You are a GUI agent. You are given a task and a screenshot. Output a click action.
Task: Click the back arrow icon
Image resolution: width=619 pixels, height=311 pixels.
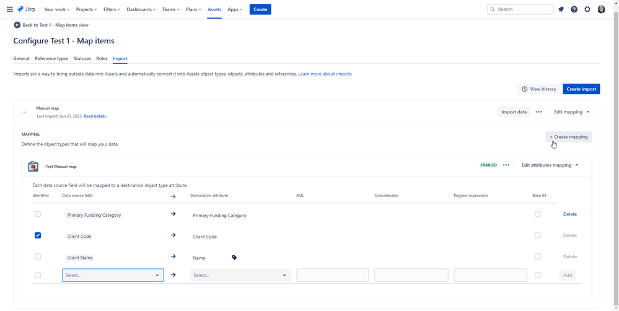[x=17, y=25]
